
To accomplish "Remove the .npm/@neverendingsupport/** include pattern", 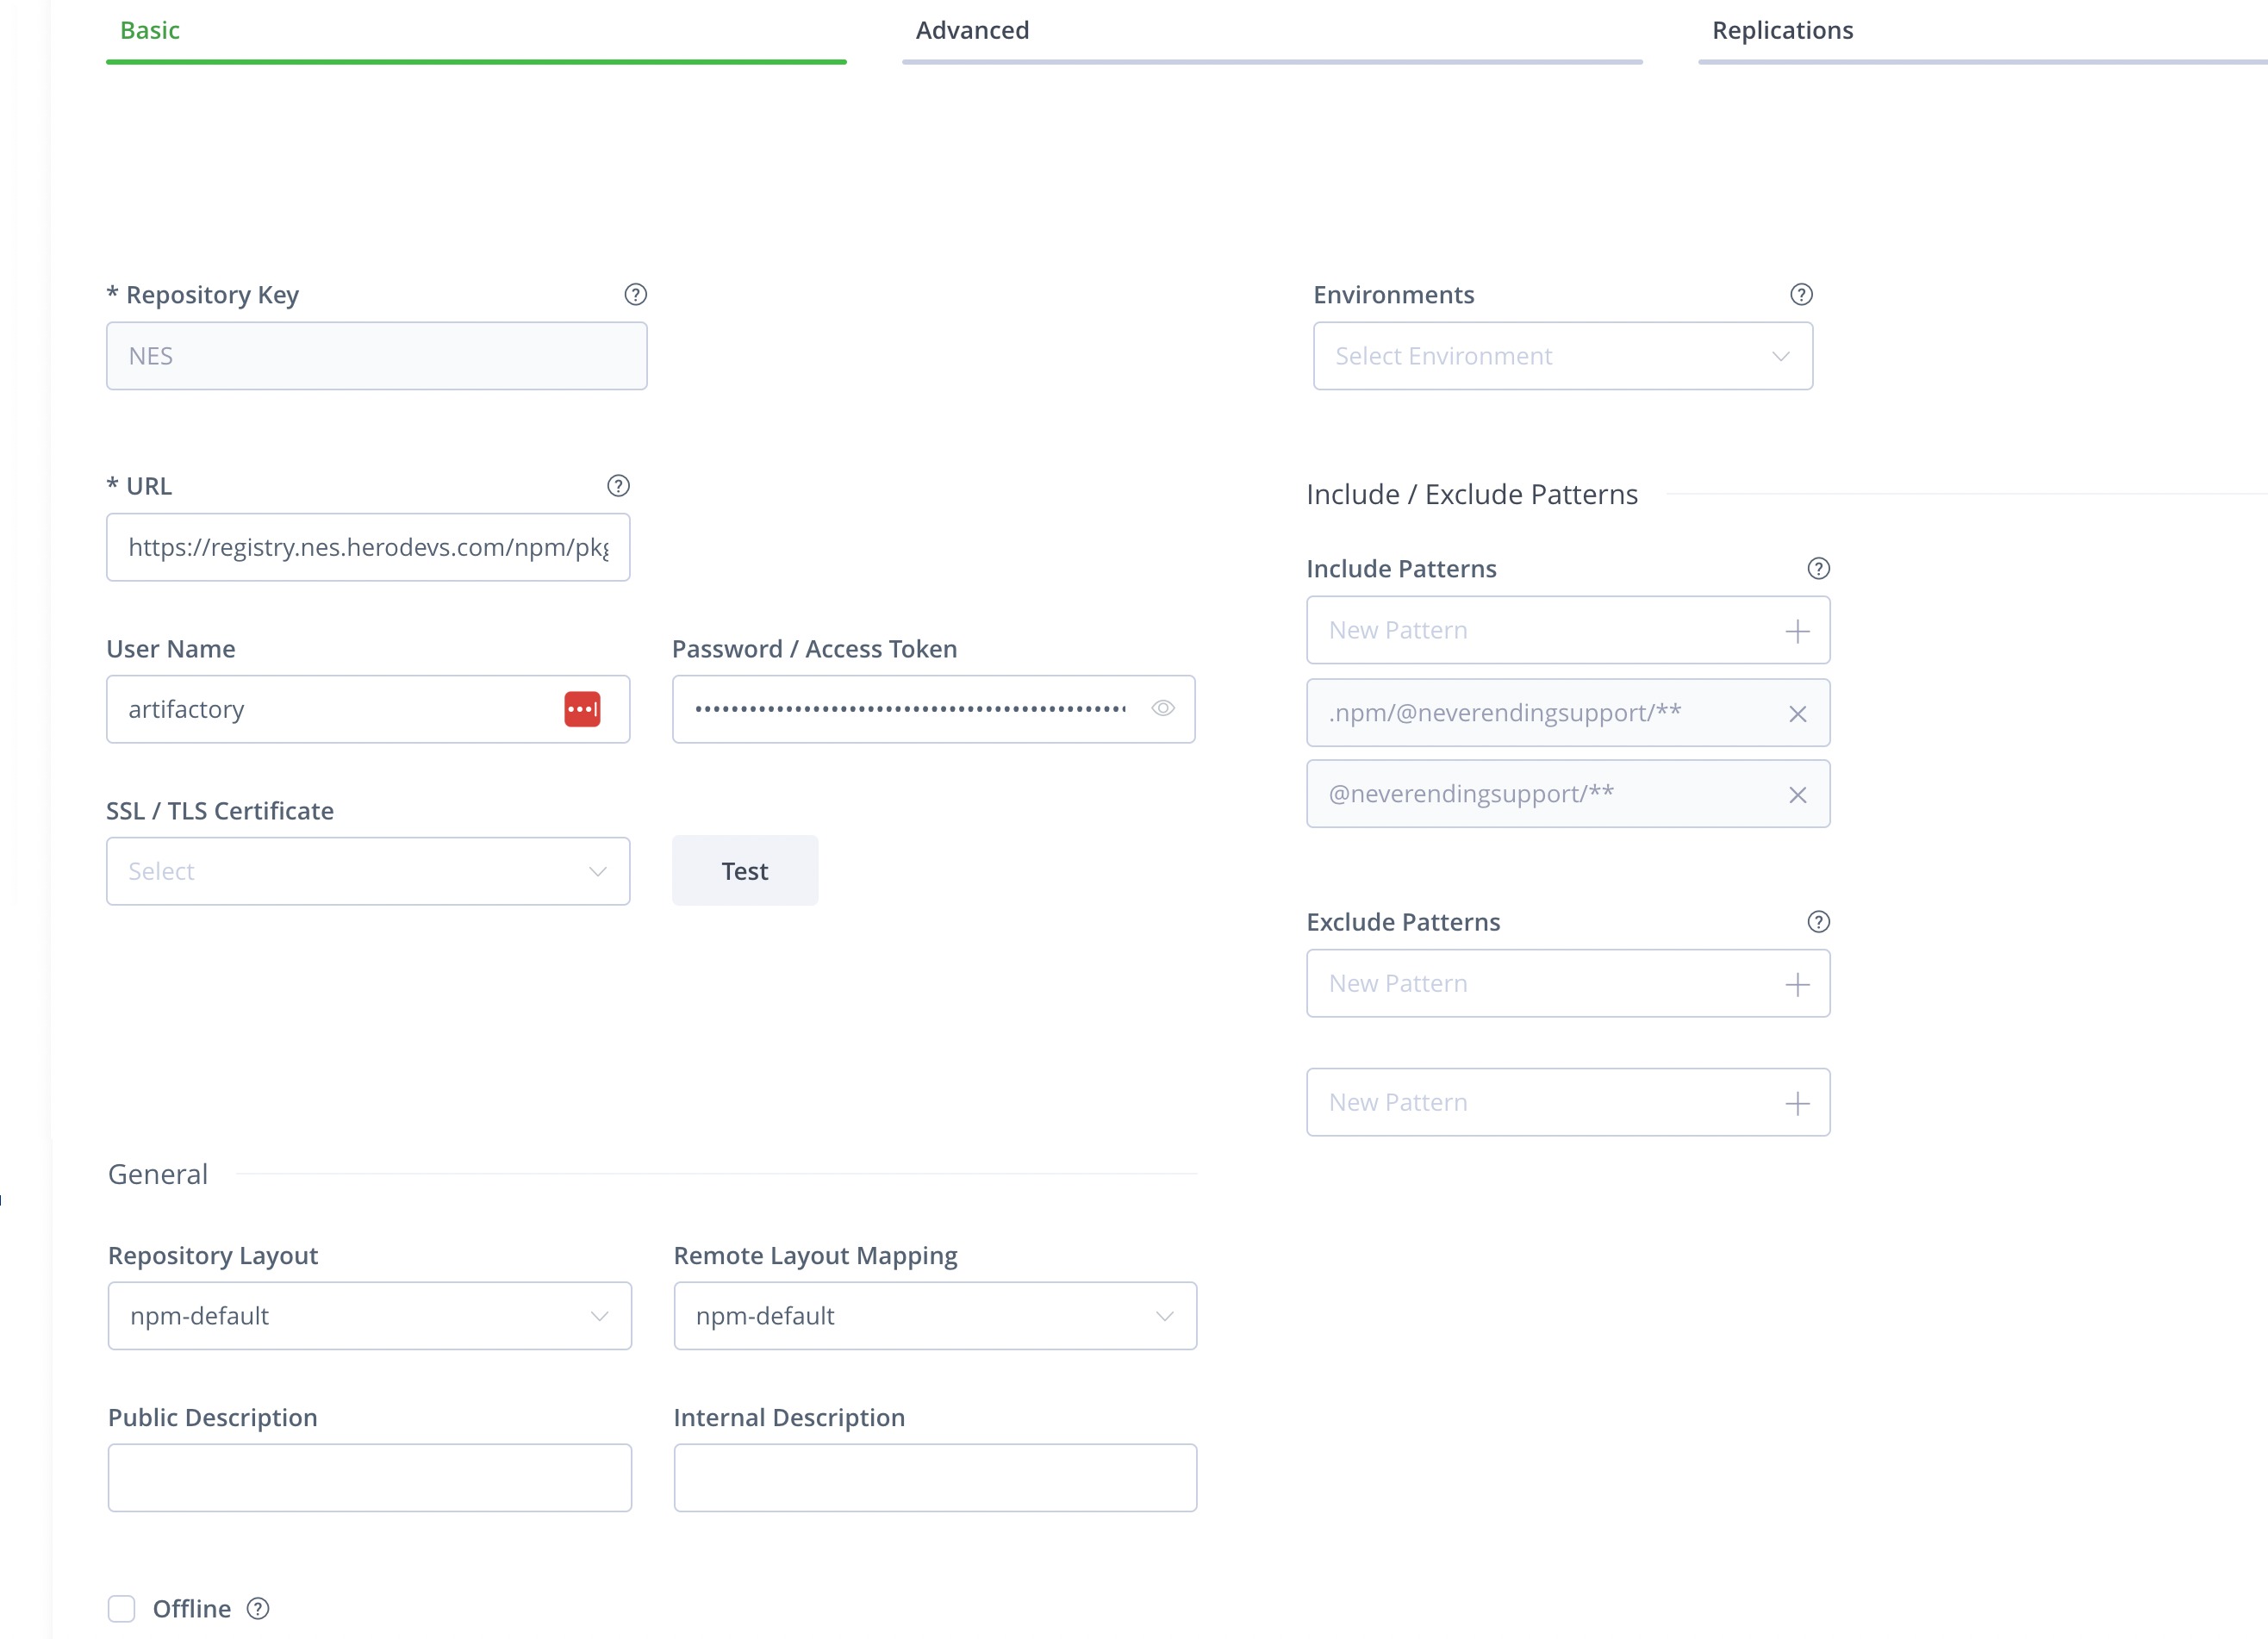I will click(1797, 713).
